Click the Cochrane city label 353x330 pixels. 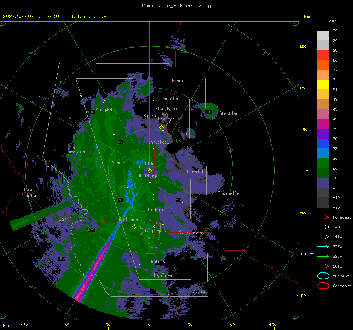128,219
